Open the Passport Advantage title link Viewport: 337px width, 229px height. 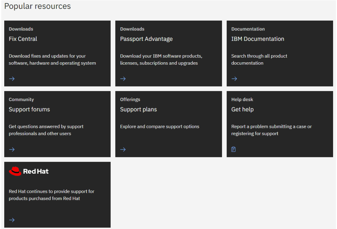point(146,39)
